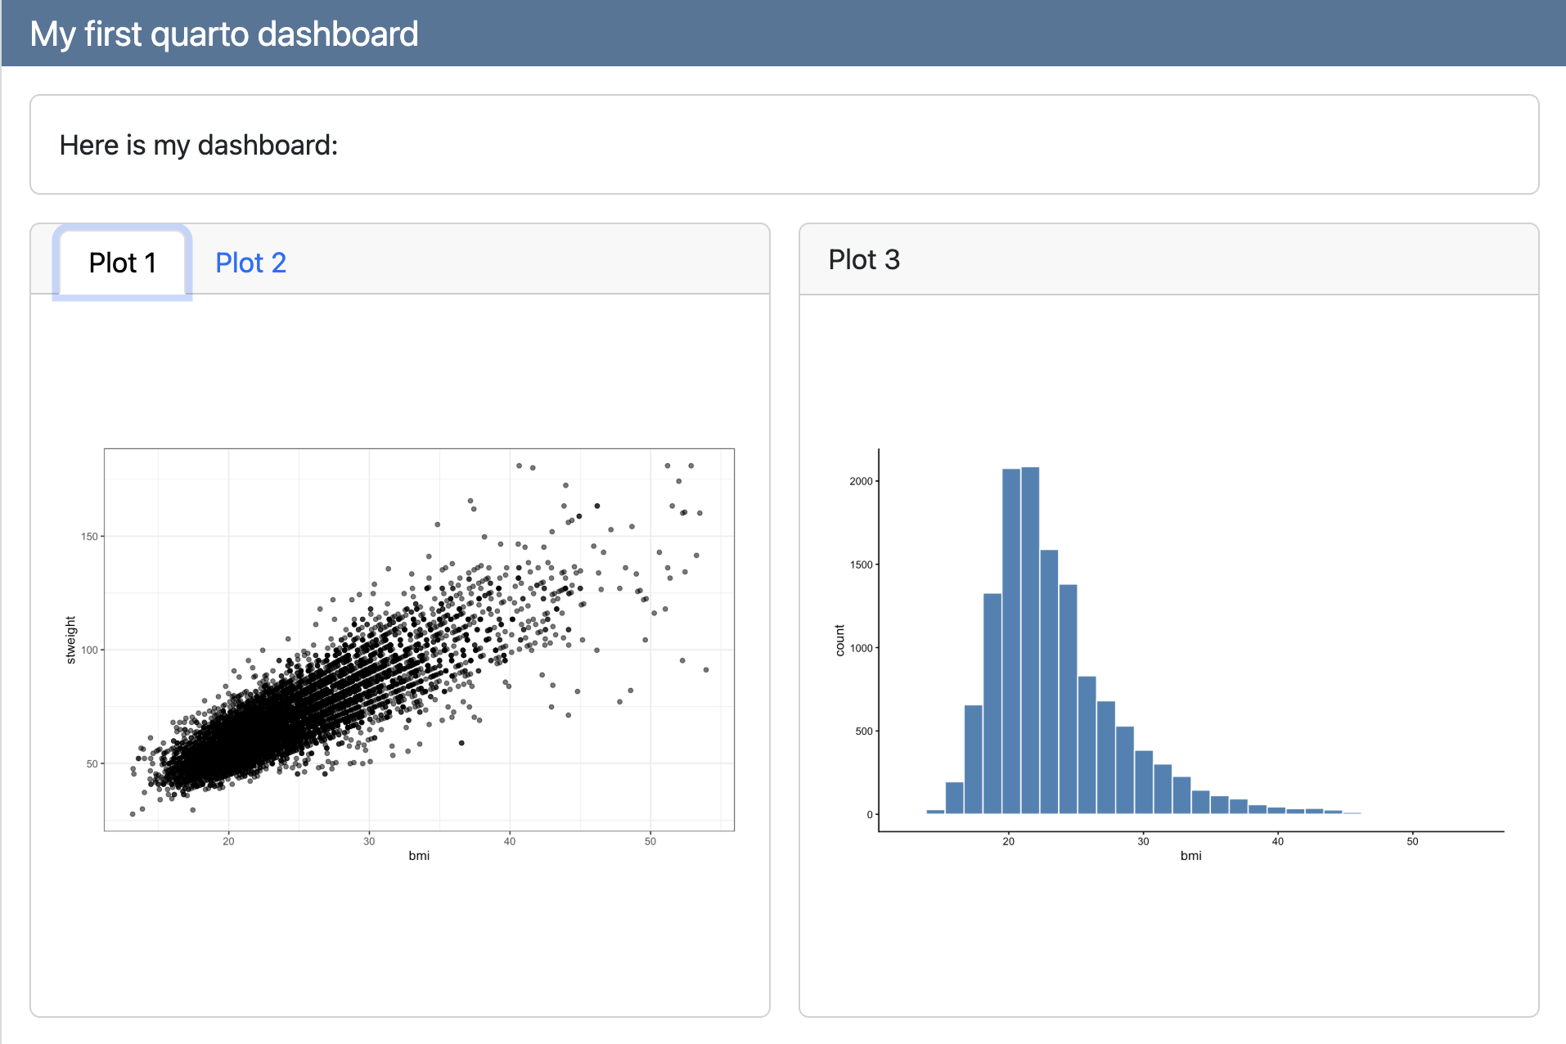Screen dimensions: 1566x1044
Task: Select the Plot 1 tab
Action: click(122, 263)
